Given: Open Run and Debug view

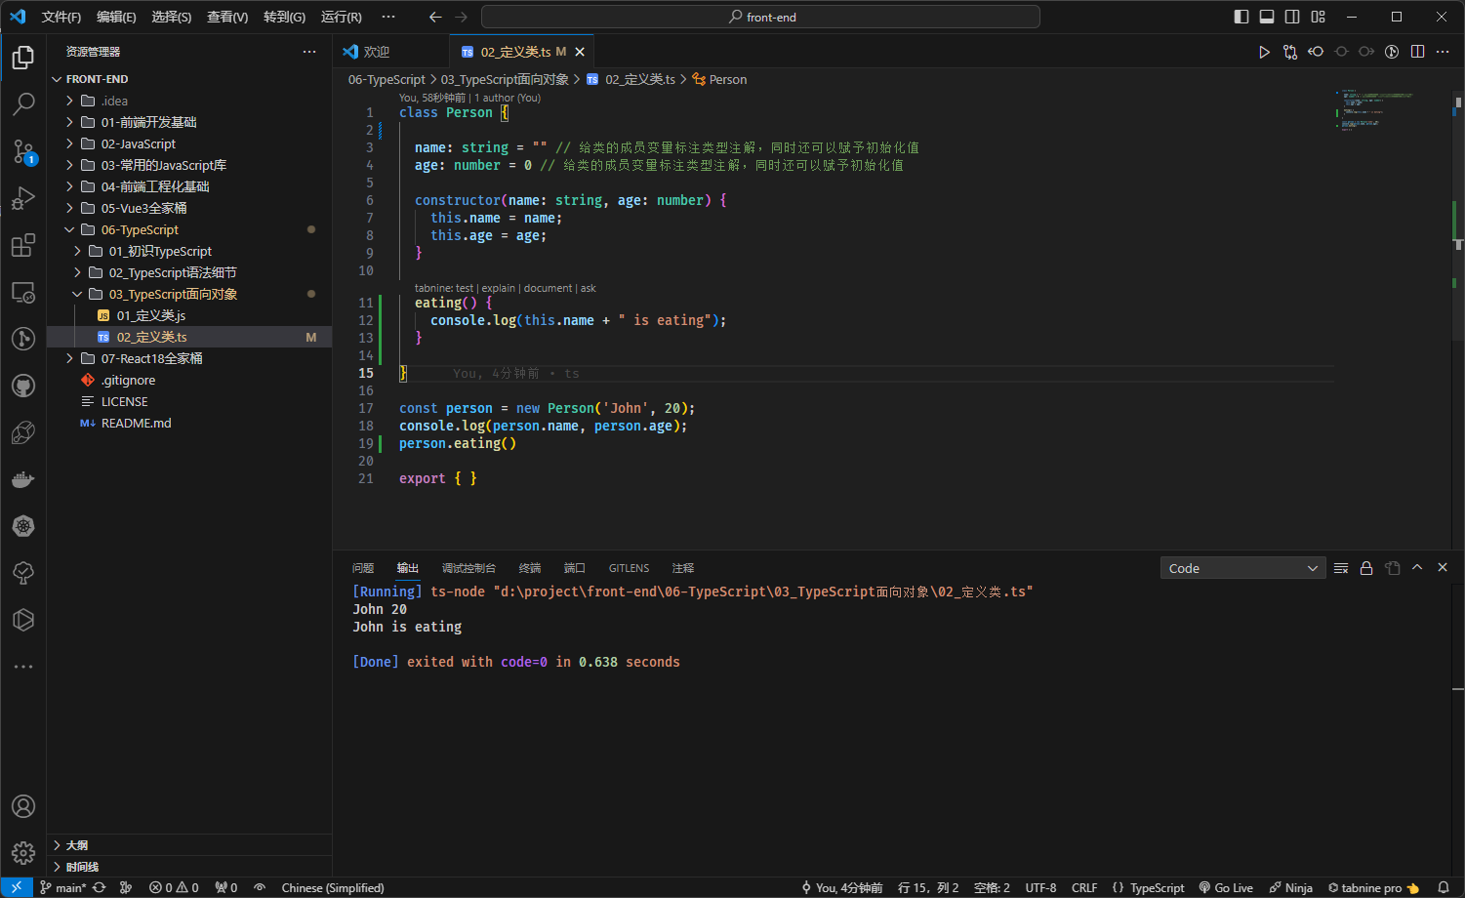Looking at the screenshot, I should 23,198.
